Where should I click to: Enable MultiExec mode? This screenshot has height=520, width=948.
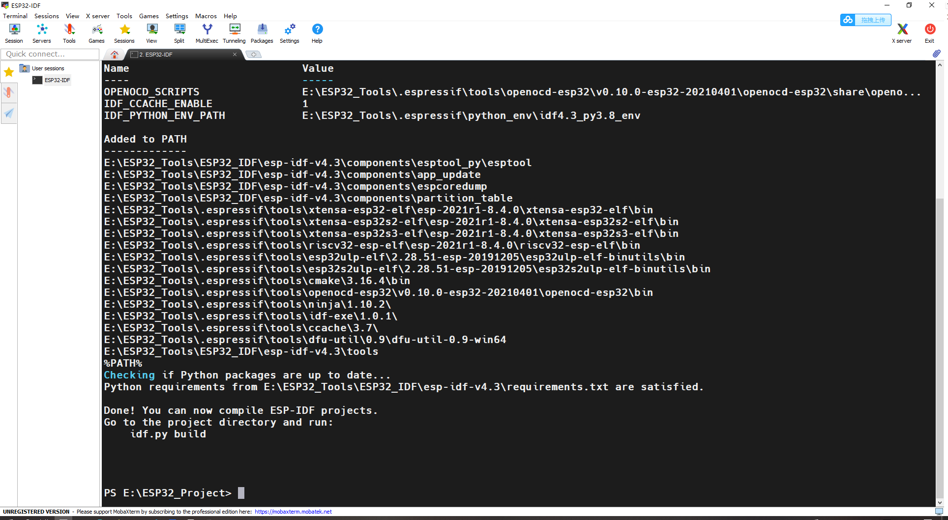coord(207,33)
